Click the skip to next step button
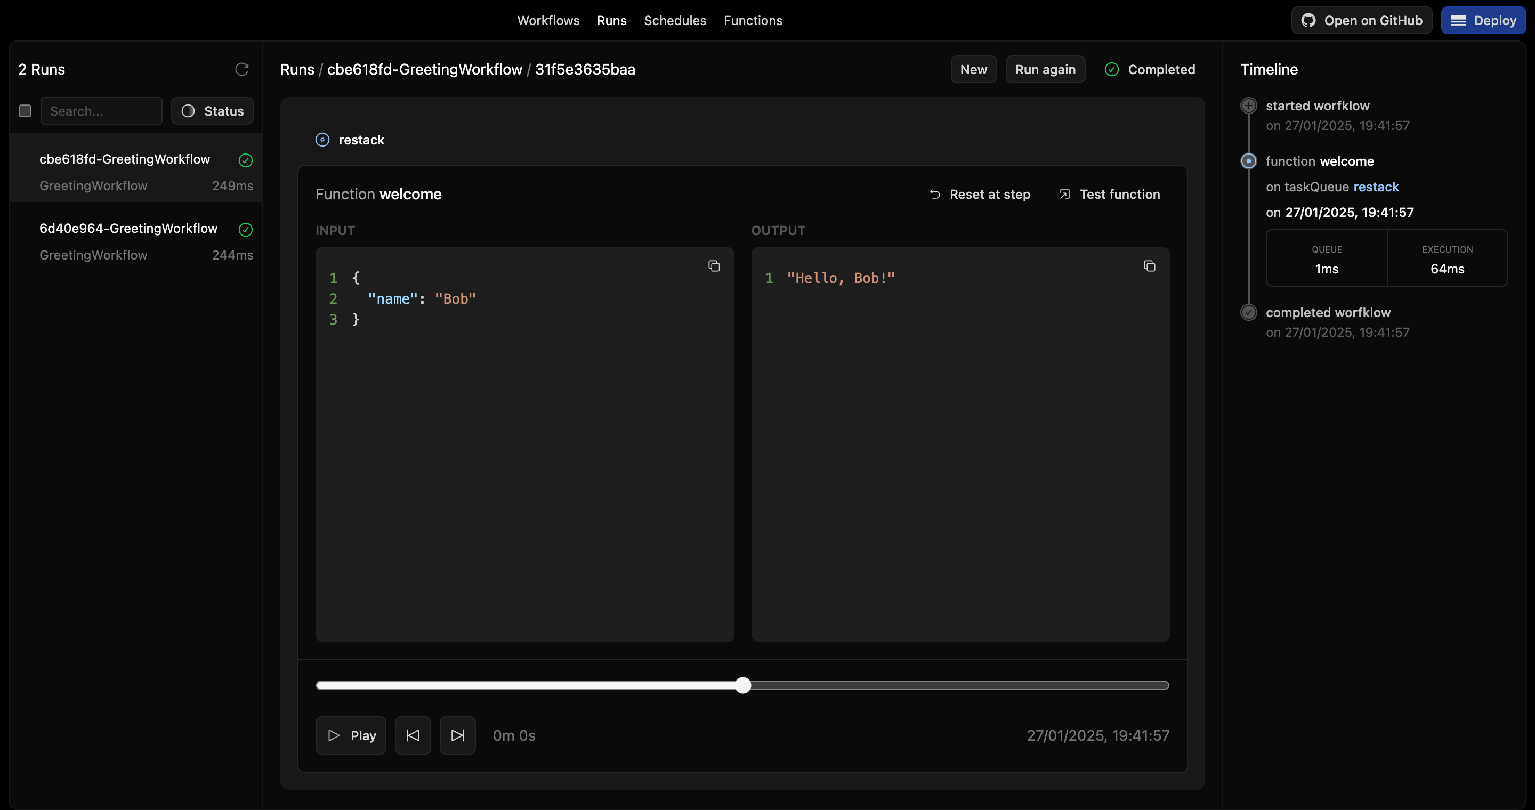This screenshot has height=810, width=1535. tap(457, 735)
